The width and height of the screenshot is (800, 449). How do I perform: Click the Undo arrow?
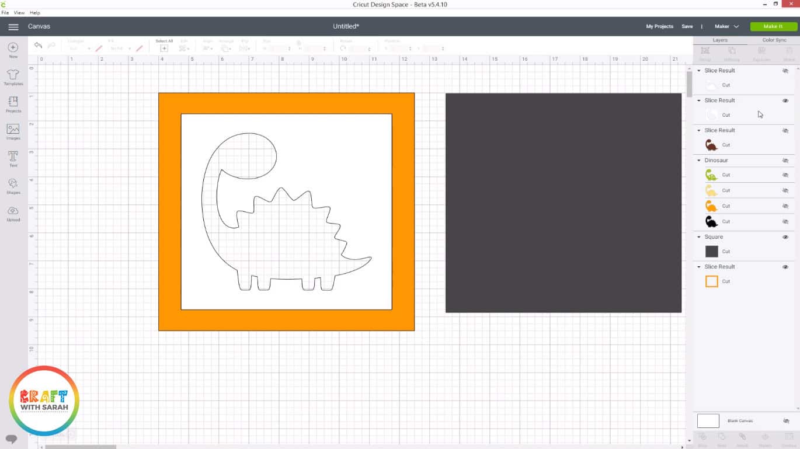pyautogui.click(x=38, y=46)
